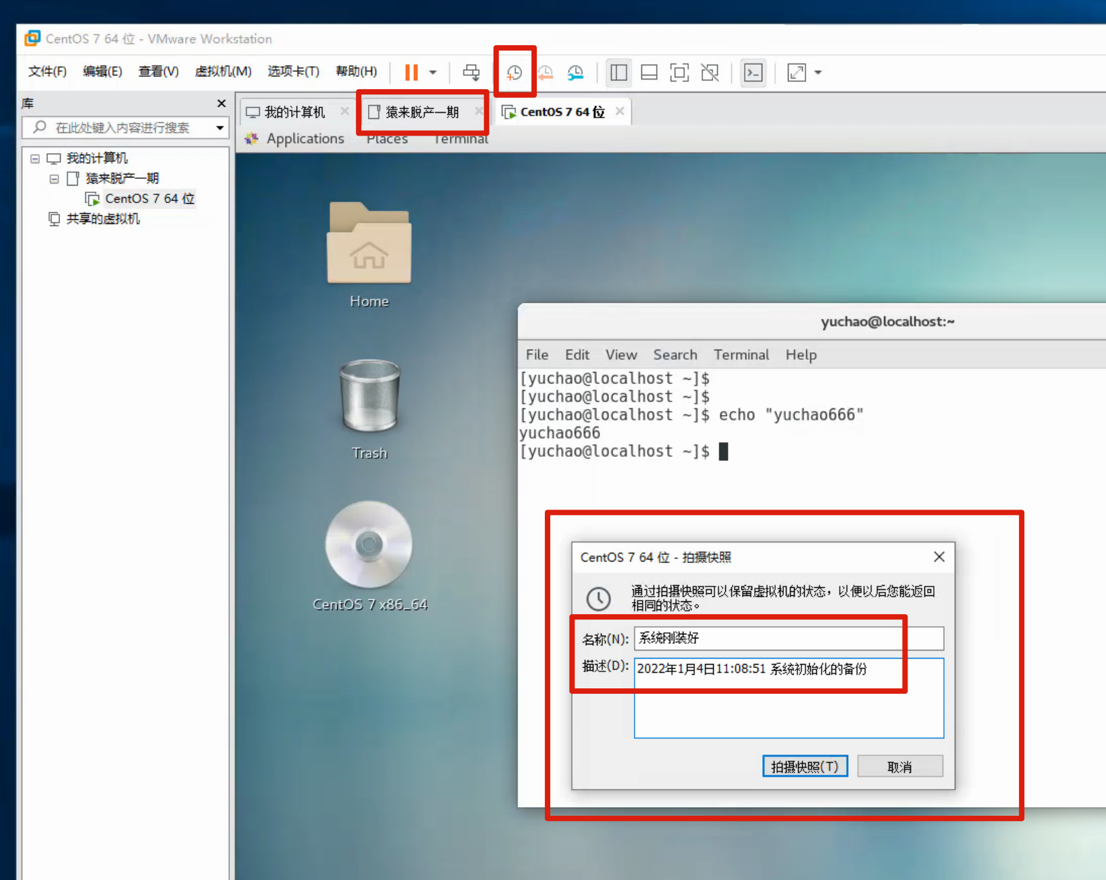This screenshot has width=1106, height=880.
Task: Open the 虚拟机(M) menu
Action: pos(223,72)
